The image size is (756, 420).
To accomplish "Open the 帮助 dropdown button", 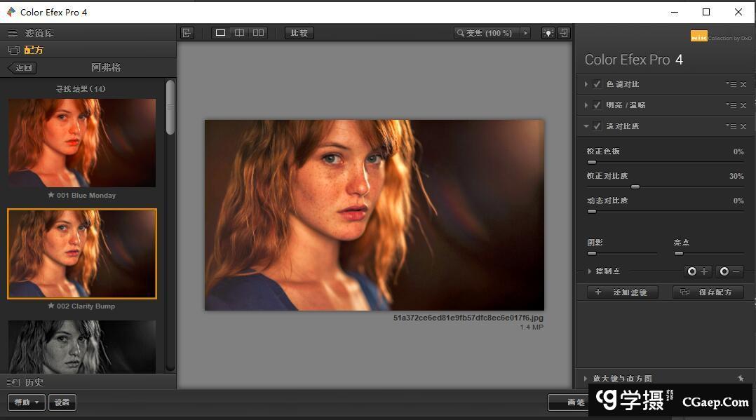I will click(x=27, y=402).
